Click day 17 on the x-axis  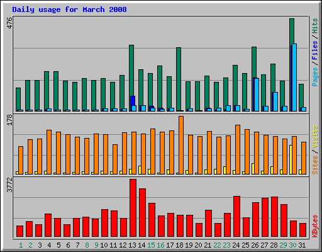tap(170, 245)
